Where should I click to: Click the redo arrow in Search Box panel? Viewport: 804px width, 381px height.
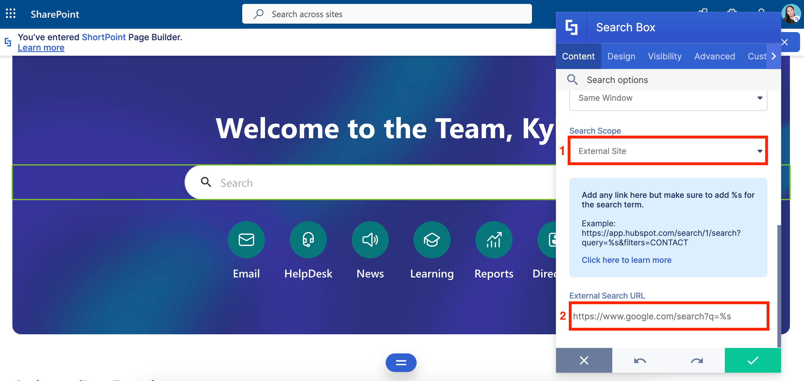tap(697, 360)
